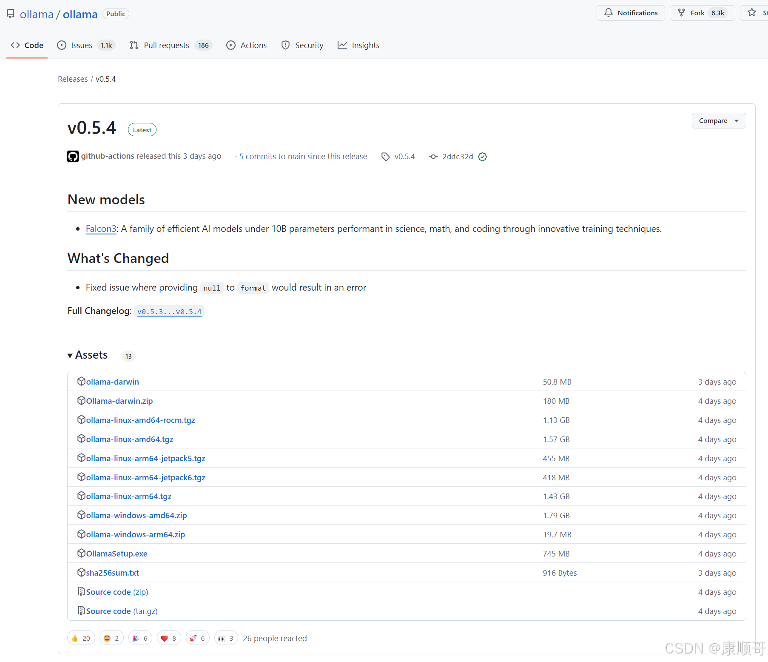The width and height of the screenshot is (768, 662).
Task: Click file-zip icon of Source code (tar.gz)
Action: click(x=81, y=611)
